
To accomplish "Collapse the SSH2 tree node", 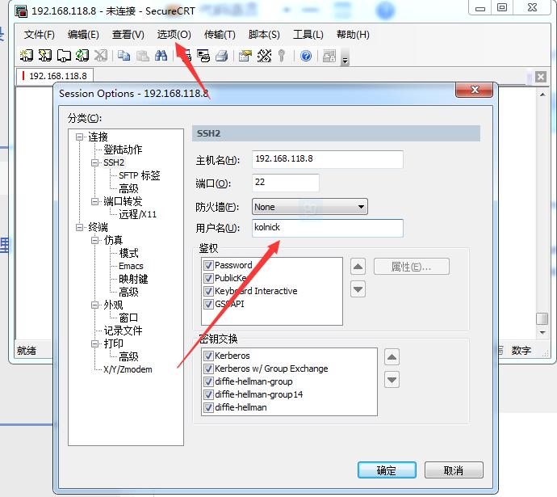I will click(94, 162).
